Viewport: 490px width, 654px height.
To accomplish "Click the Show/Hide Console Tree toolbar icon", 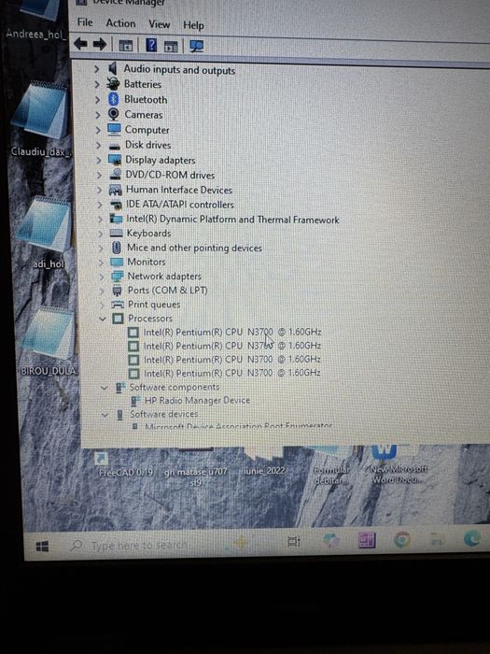I will [125, 45].
